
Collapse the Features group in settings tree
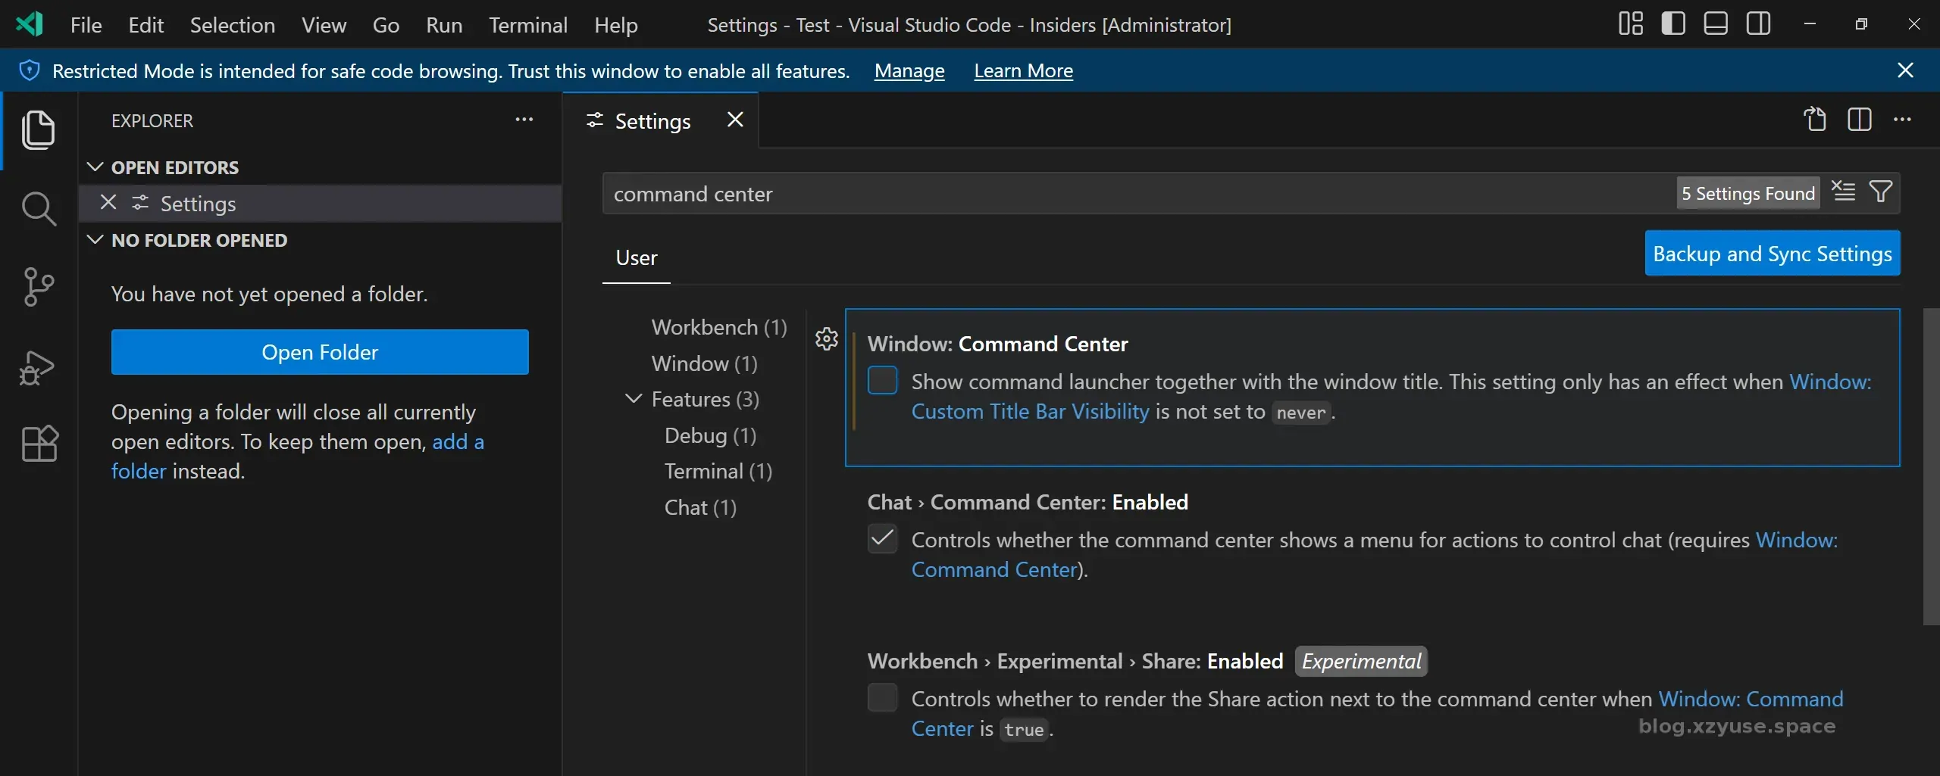(x=634, y=399)
